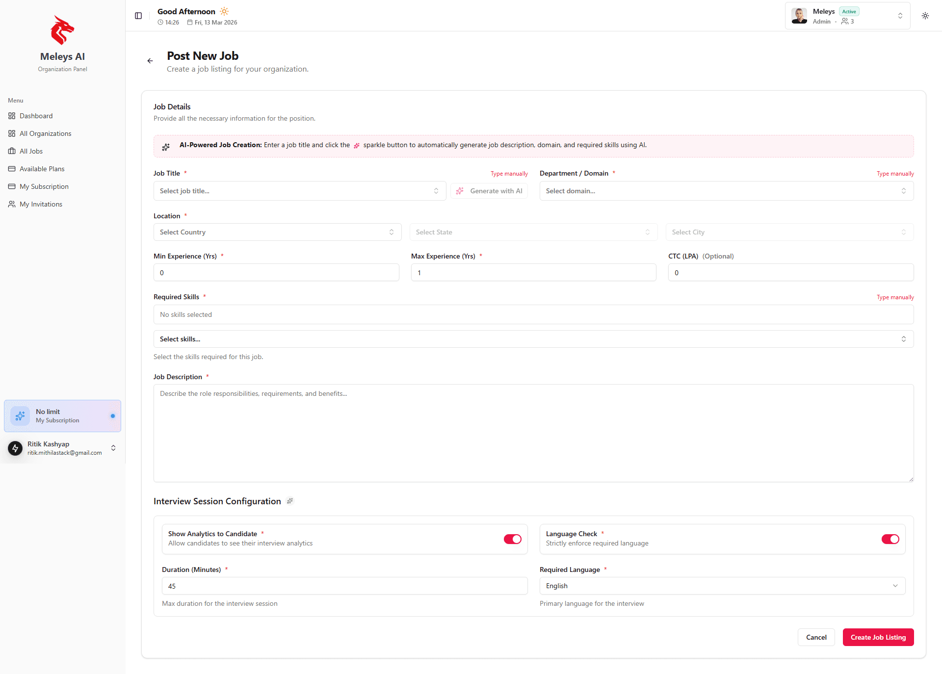The height and width of the screenshot is (674, 942).
Task: Click the All Jobs briefcase icon
Action: tap(12, 151)
